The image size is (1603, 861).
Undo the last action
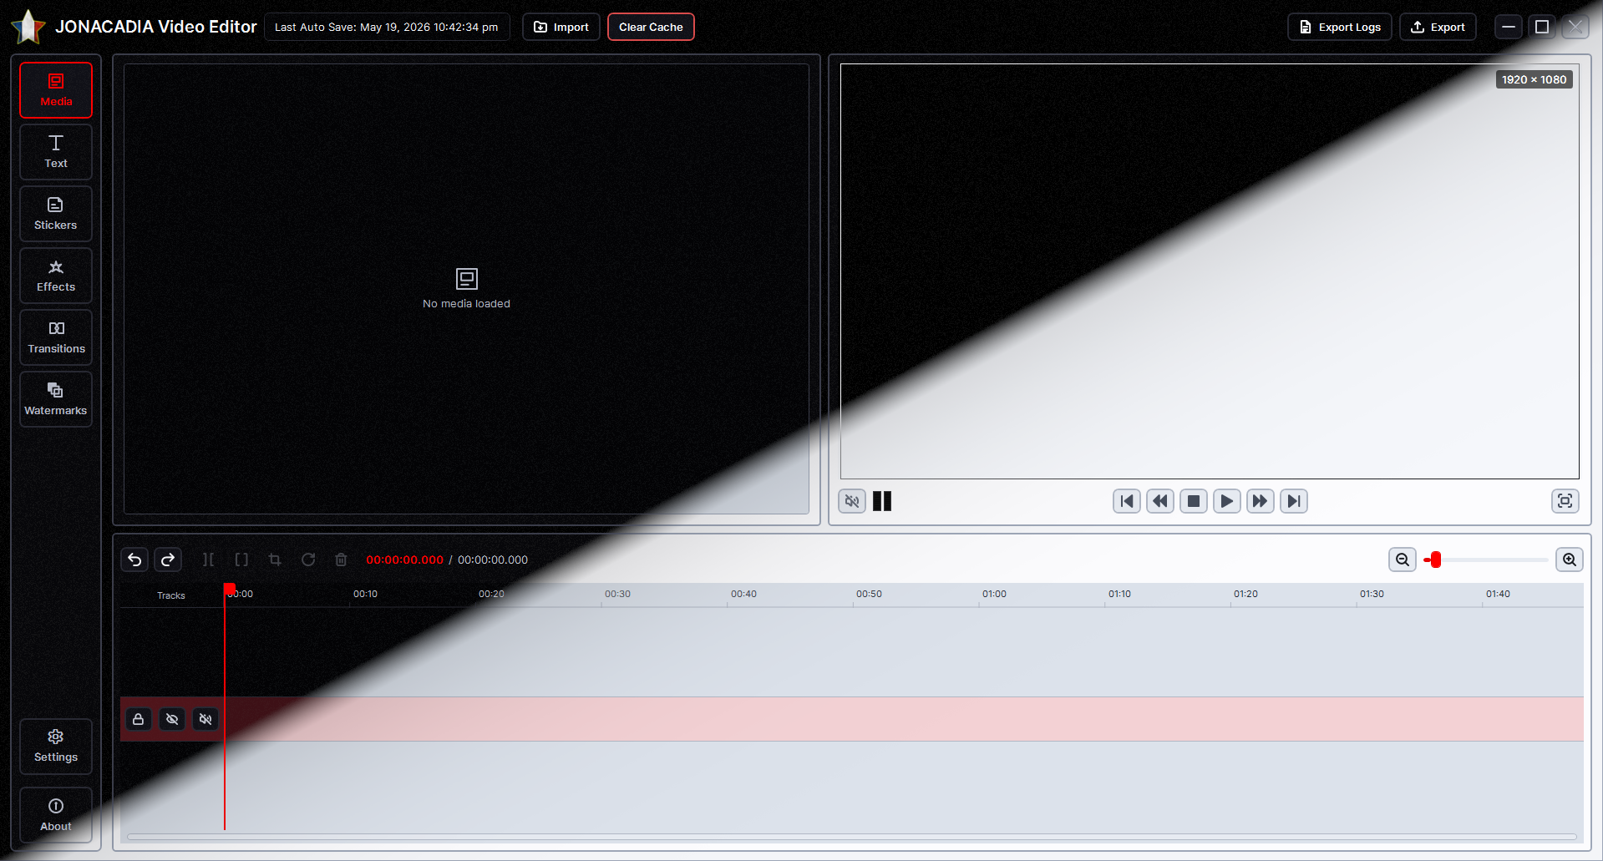pyautogui.click(x=134, y=560)
